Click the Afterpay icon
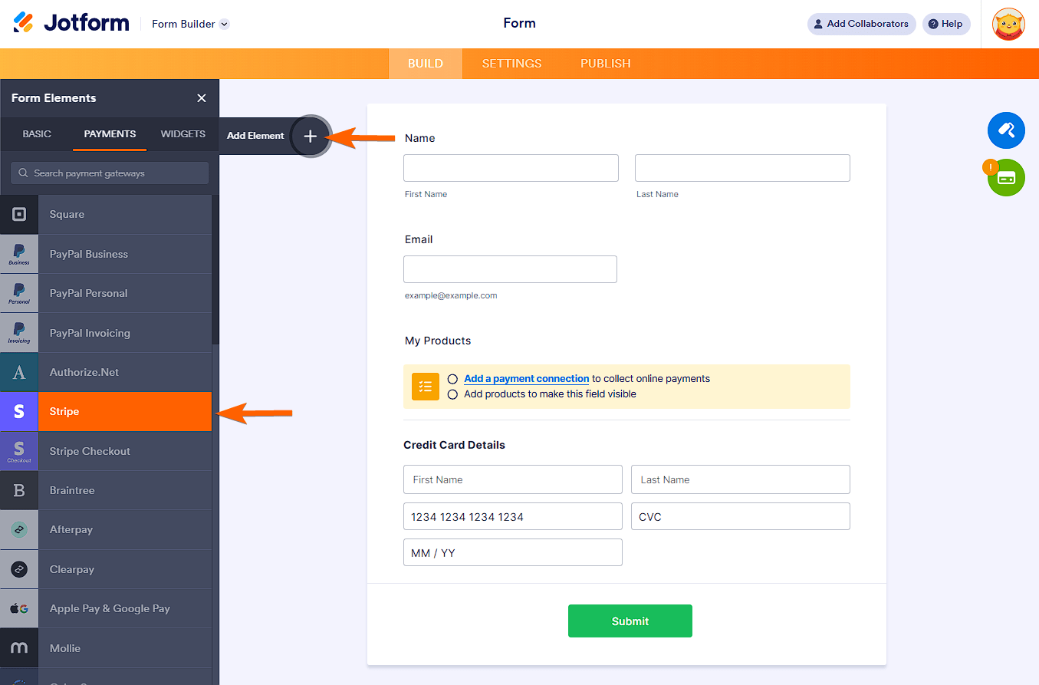This screenshot has height=685, width=1039. coord(19,530)
